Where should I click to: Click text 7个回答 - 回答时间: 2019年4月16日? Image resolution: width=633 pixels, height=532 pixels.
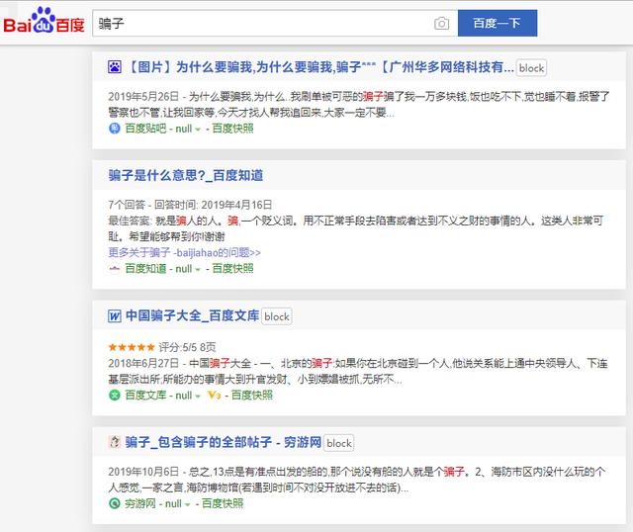pos(190,205)
